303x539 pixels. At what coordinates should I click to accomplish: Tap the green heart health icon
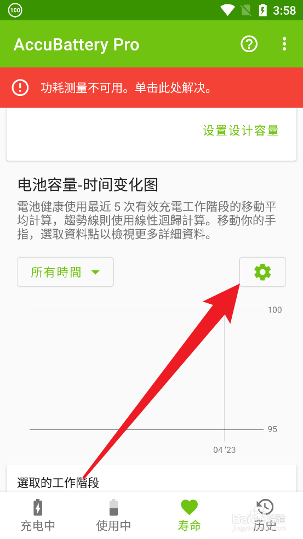pos(189,507)
